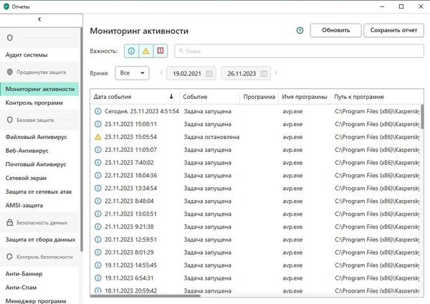Screen dimensions: 430x304
Task: Click info icon of 21.11.2023 13:03:51 event
Action: pos(98,214)
